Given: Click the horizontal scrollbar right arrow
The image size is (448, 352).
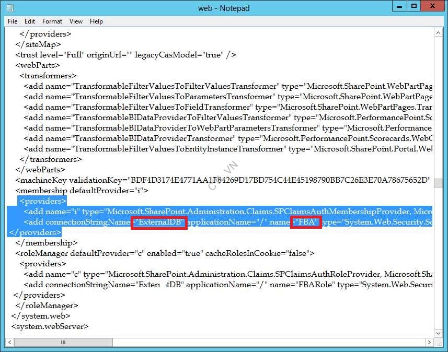Looking at the screenshot, I should (430, 342).
